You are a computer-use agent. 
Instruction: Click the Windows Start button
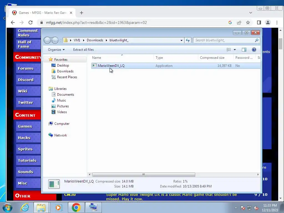[x=7, y=207]
